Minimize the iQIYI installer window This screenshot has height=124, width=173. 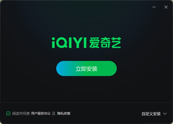(154, 7)
